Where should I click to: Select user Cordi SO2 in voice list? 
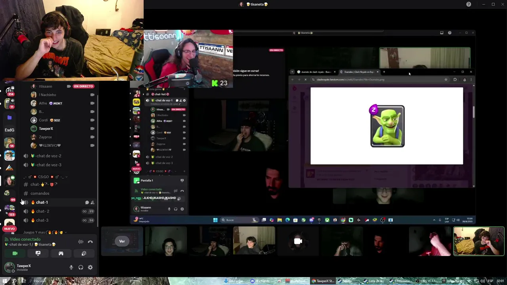point(50,120)
